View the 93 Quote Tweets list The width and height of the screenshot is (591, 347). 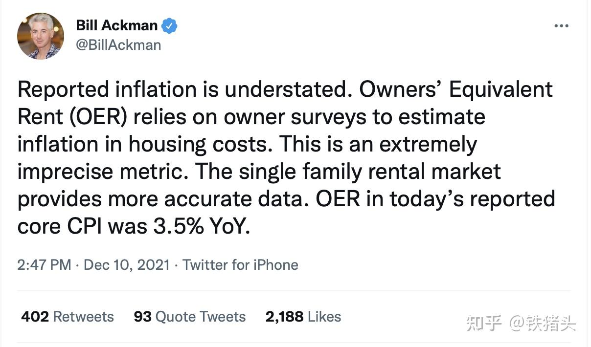190,317
